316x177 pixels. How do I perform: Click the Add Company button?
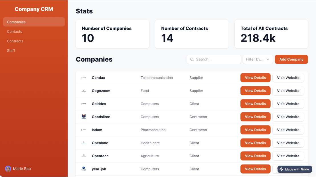tap(291, 59)
